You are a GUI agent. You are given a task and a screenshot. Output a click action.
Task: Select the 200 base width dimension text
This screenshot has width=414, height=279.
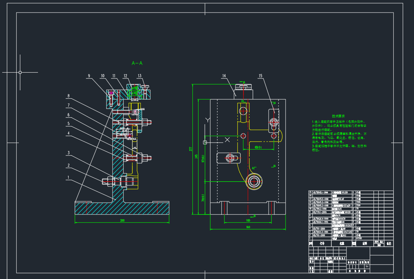tap(122, 220)
